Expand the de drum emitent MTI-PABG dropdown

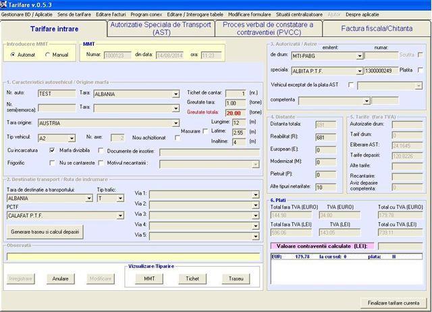coord(360,56)
